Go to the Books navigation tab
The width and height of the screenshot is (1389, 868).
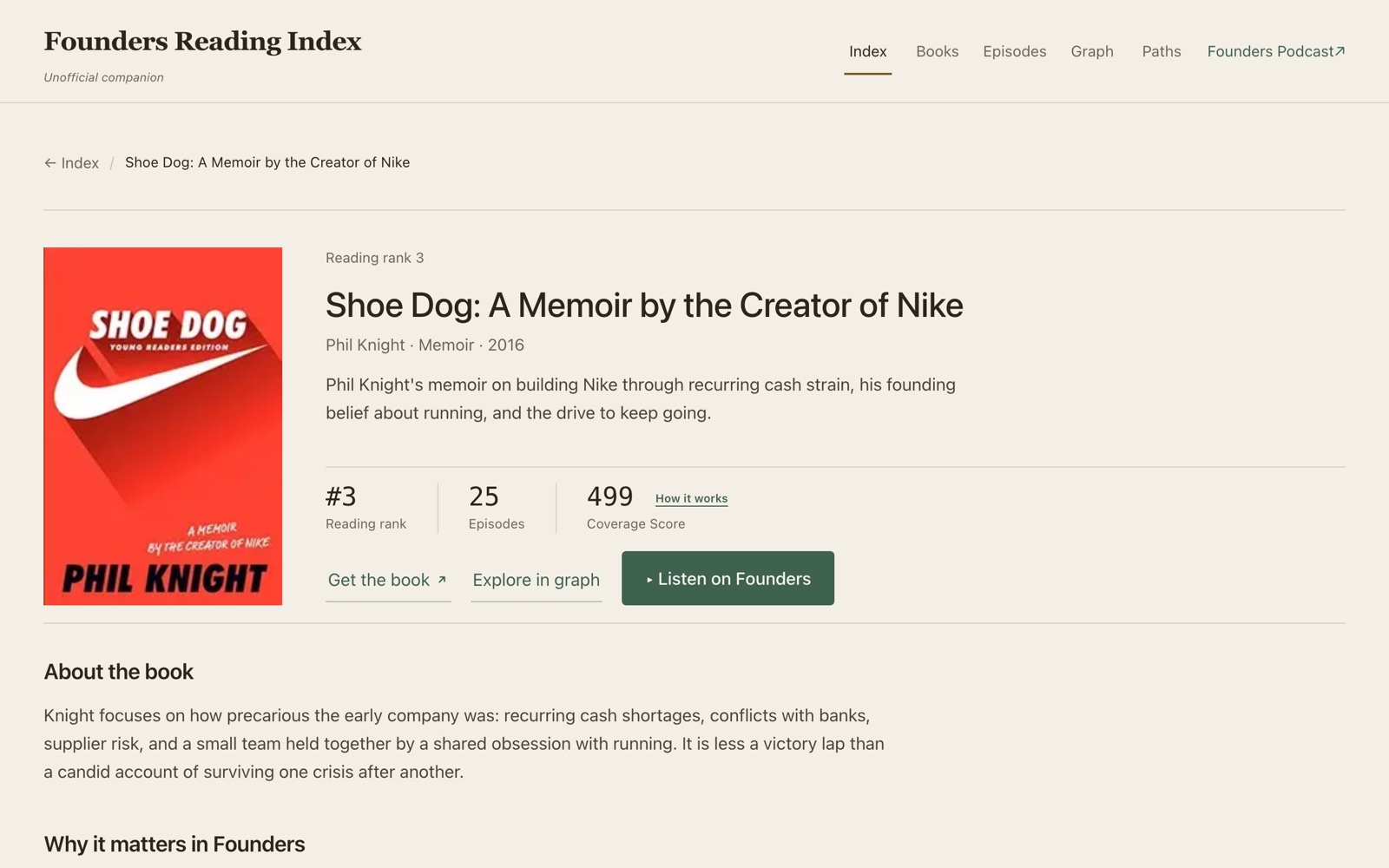(x=937, y=51)
